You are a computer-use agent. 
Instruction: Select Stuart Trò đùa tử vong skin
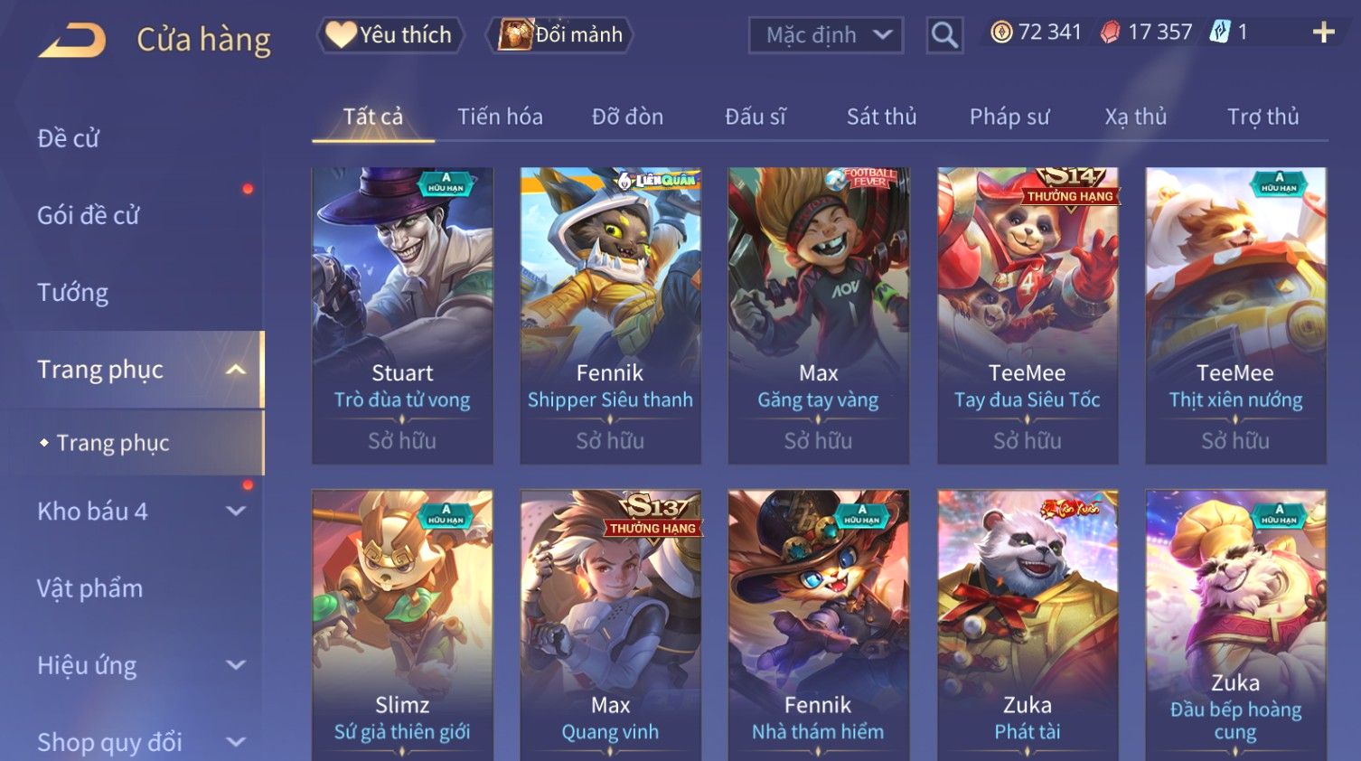click(402, 315)
